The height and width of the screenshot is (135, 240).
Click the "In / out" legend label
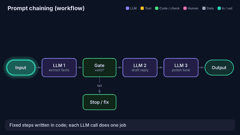[227, 8]
